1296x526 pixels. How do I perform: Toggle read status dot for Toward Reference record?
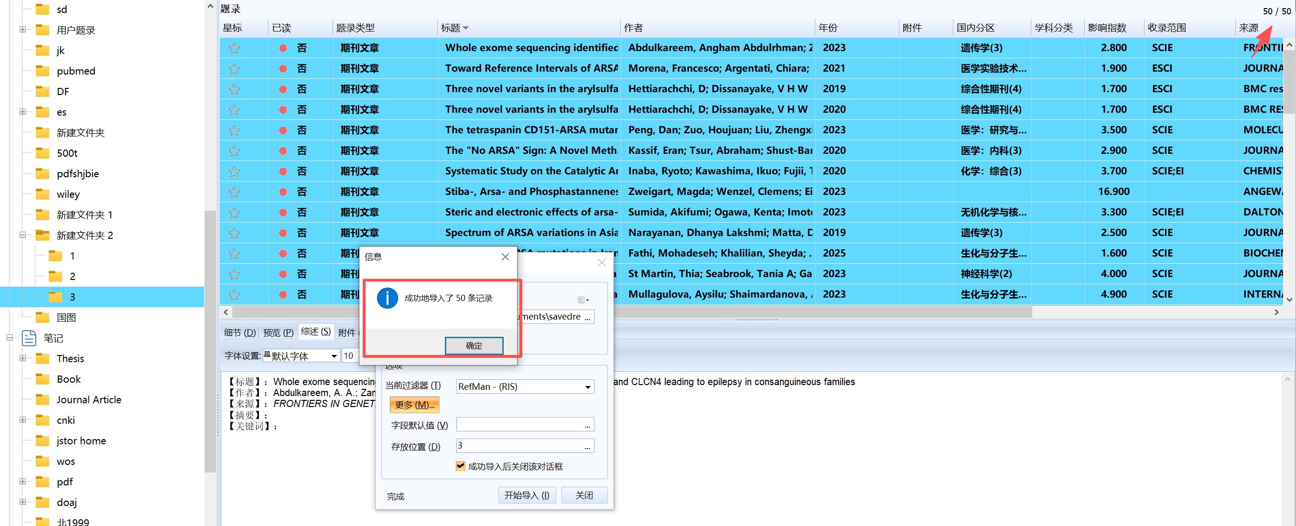[x=283, y=68]
